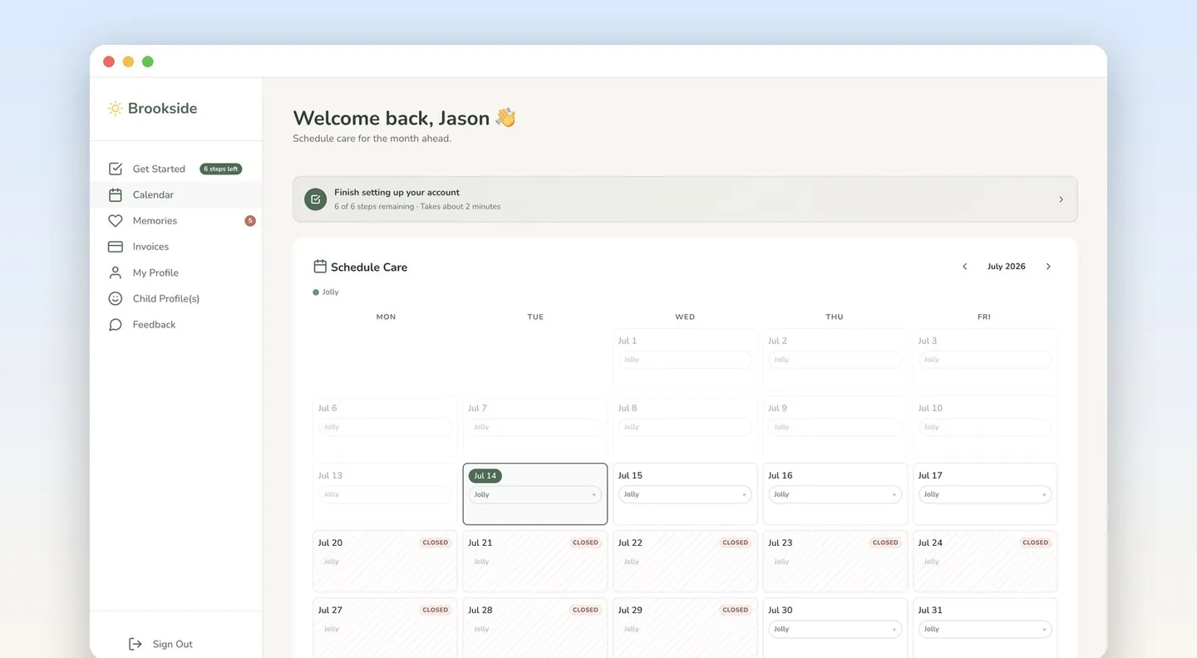
Task: Click the CLOSED tag on Jul 23
Action: 885,543
